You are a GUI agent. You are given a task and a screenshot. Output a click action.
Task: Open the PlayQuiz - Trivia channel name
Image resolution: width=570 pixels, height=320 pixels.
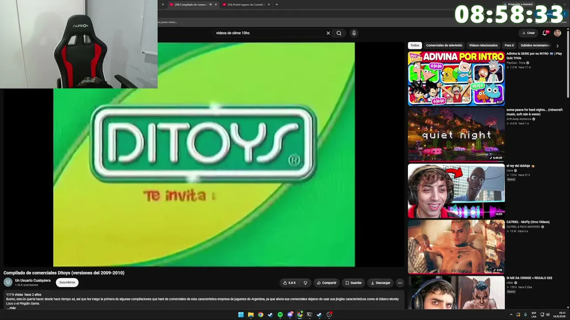(516, 63)
